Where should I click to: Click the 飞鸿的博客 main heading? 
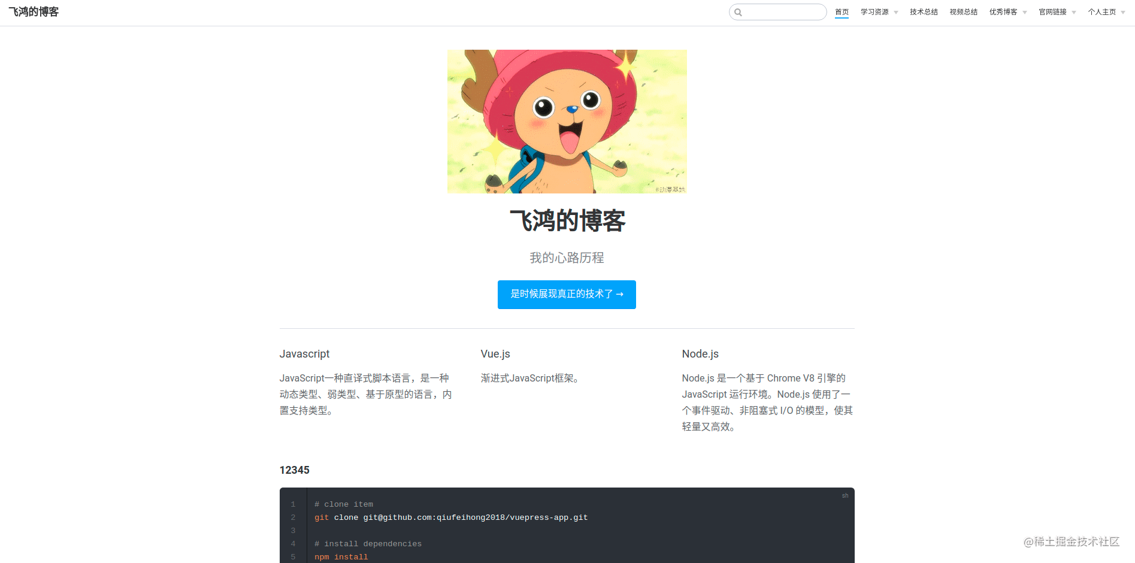tap(567, 221)
